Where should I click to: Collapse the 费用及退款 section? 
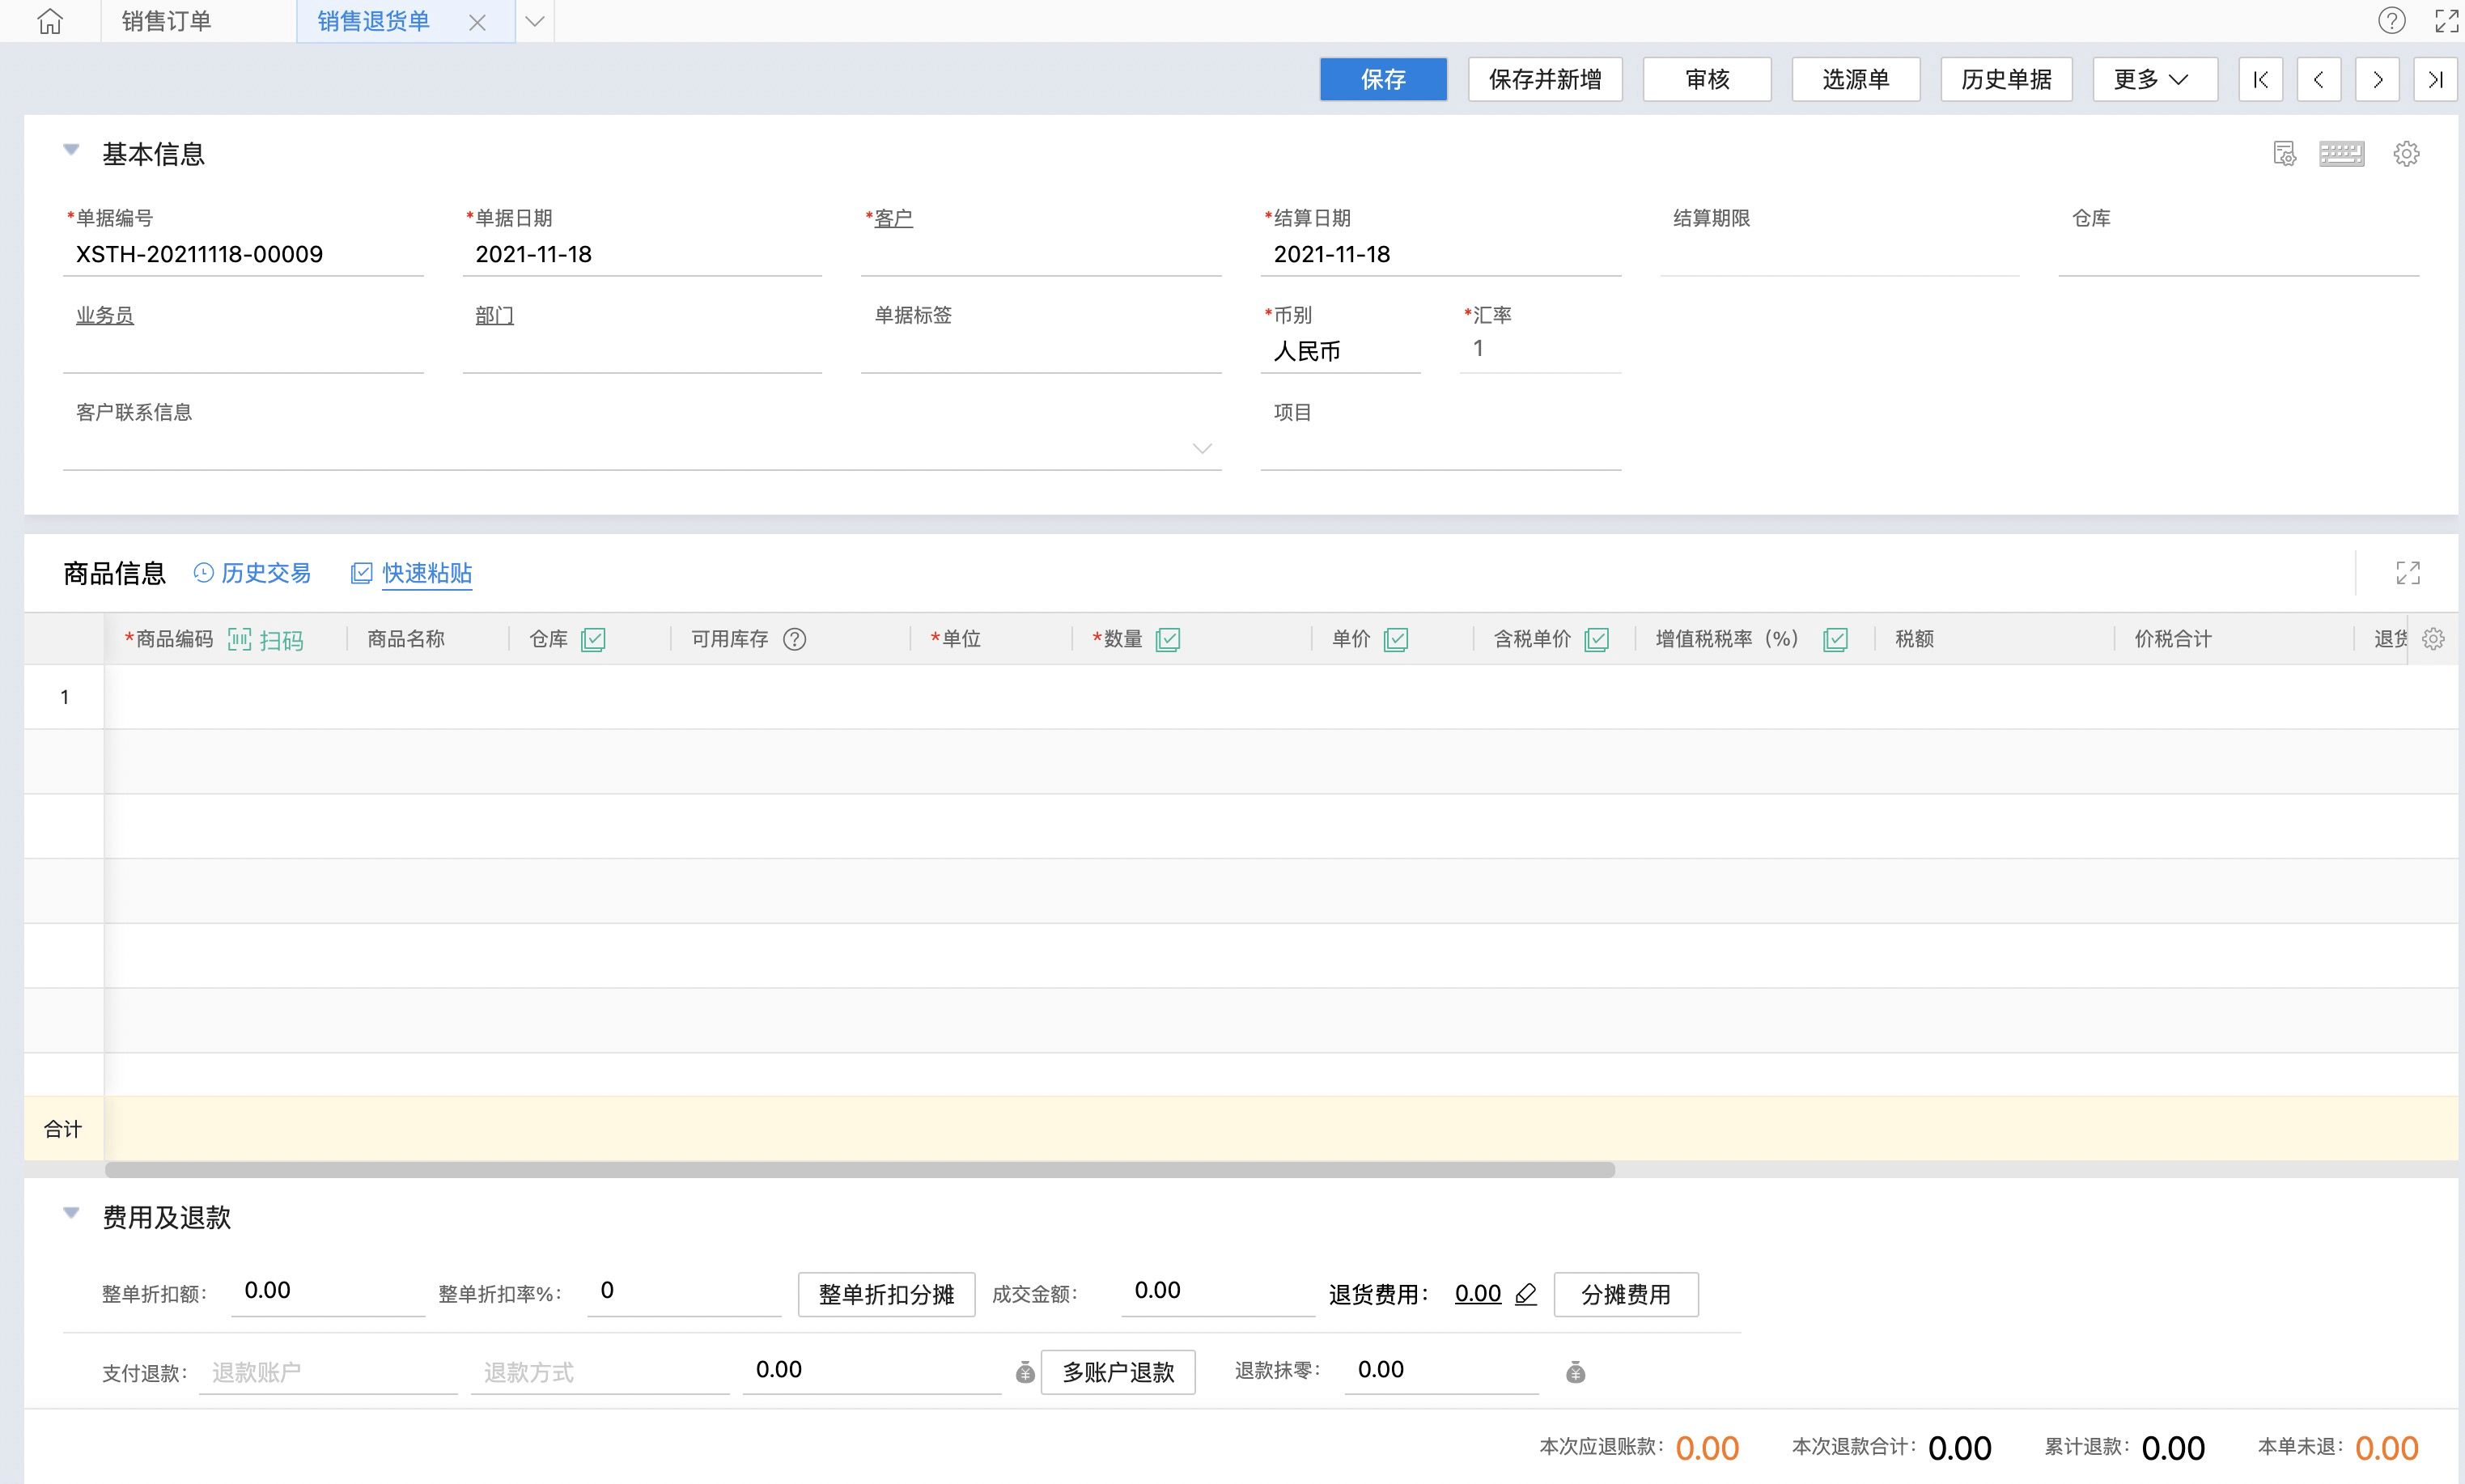pyautogui.click(x=71, y=1213)
